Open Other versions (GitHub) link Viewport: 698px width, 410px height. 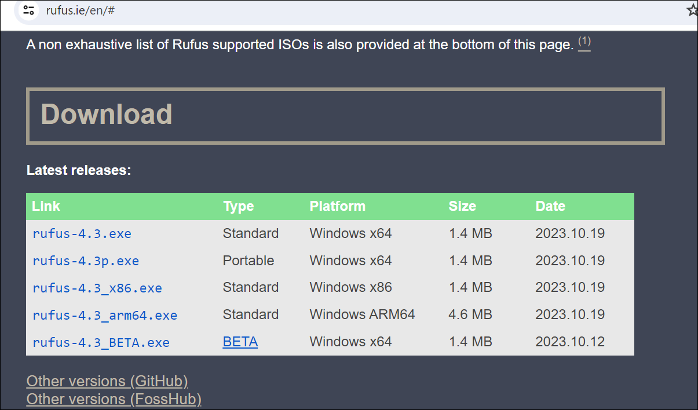click(x=107, y=381)
